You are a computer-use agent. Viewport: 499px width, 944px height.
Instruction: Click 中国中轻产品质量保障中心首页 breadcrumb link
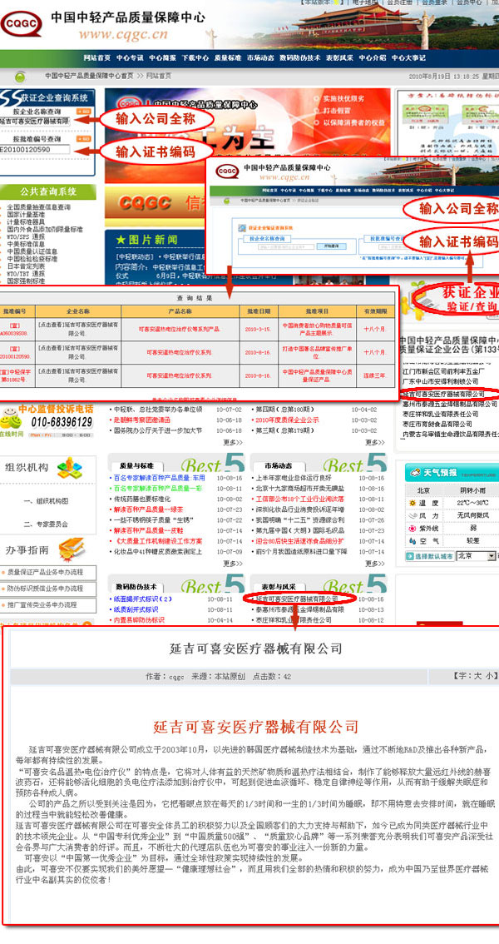pyautogui.click(x=89, y=76)
